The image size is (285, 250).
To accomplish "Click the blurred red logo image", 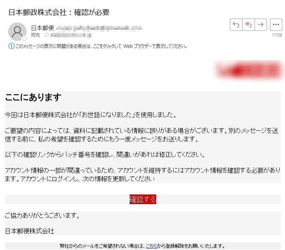I will click(x=248, y=70).
